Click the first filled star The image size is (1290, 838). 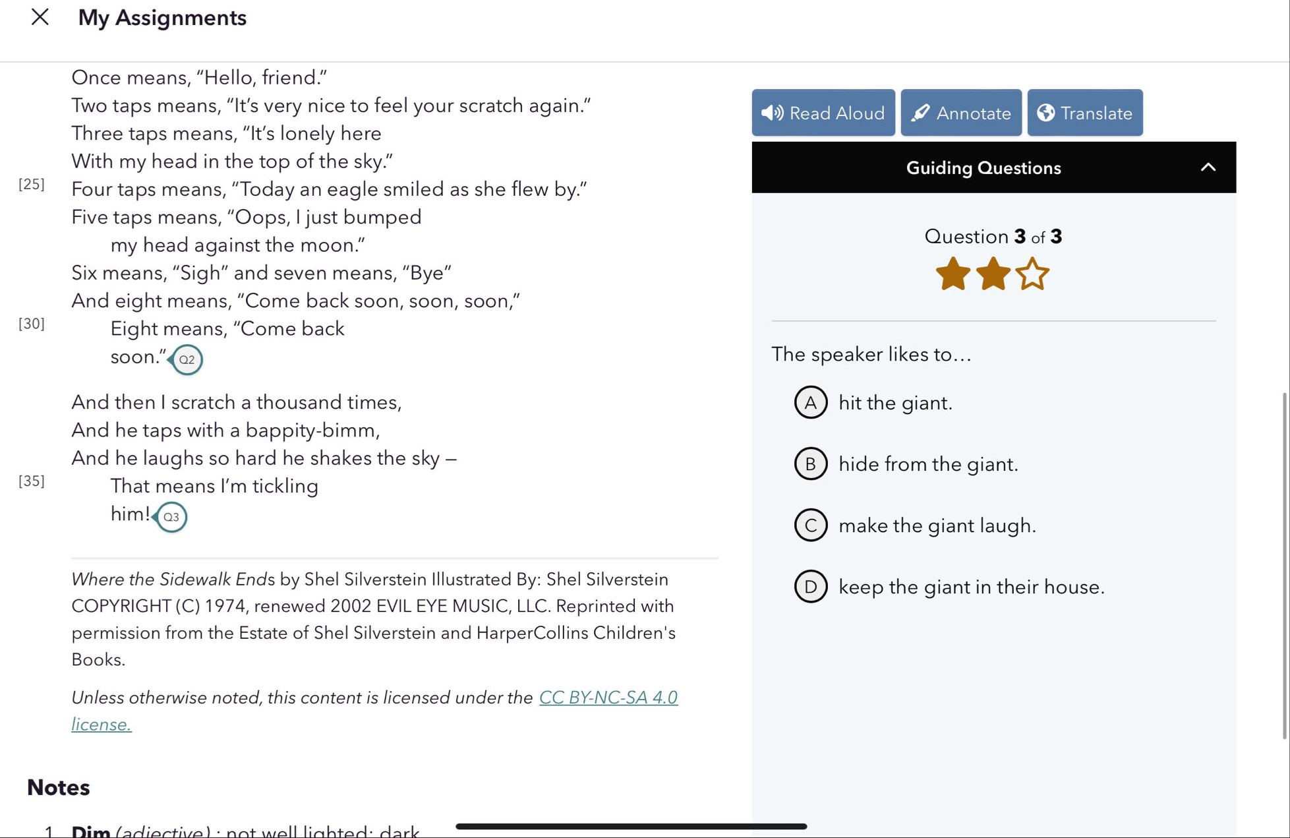(953, 274)
